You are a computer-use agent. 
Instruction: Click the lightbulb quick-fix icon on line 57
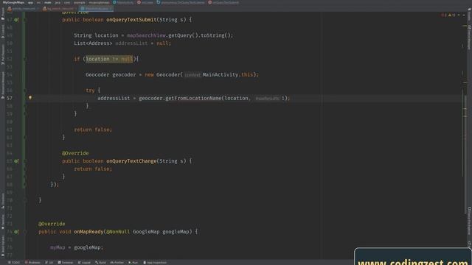click(30, 98)
